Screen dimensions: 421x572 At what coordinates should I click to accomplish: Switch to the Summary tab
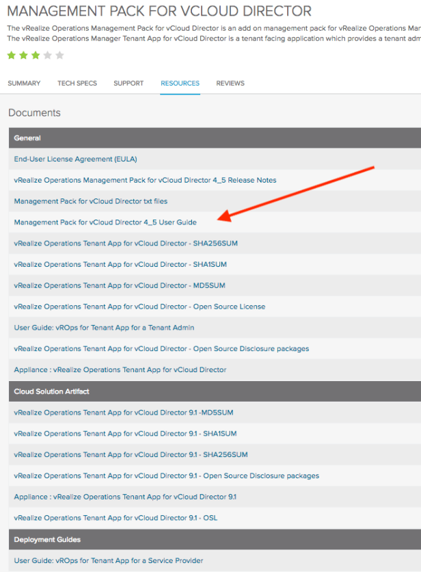pyautogui.click(x=24, y=83)
